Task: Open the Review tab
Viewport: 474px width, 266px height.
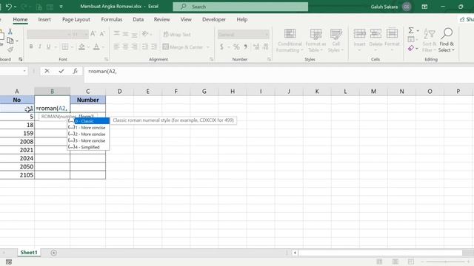Action: point(161,19)
